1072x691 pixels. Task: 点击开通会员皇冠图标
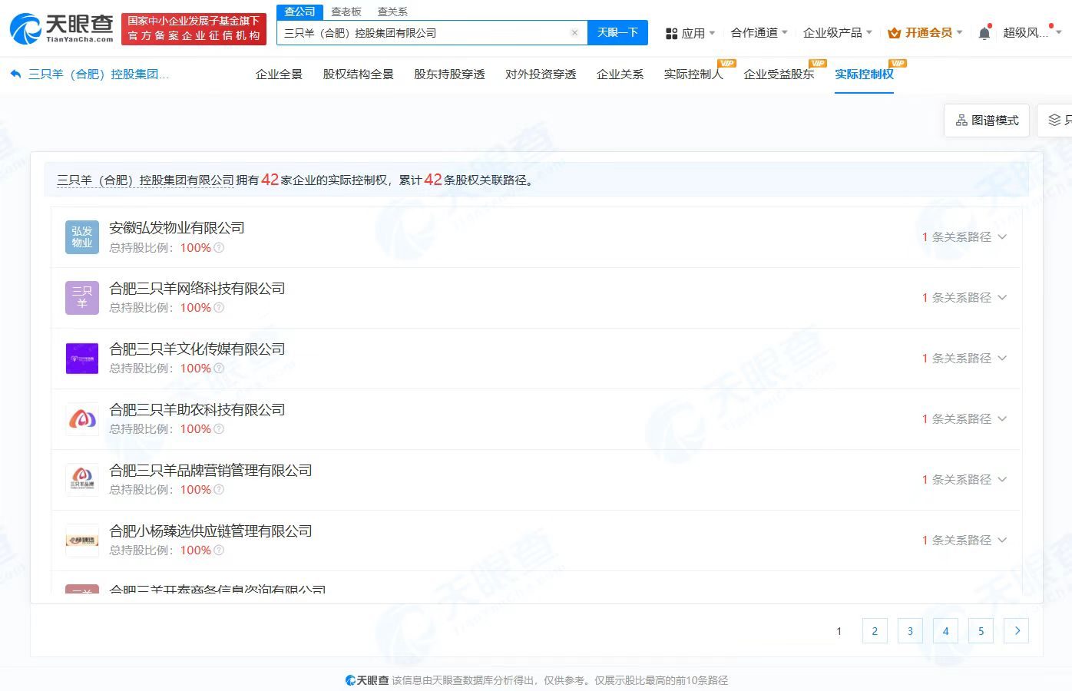tap(895, 32)
